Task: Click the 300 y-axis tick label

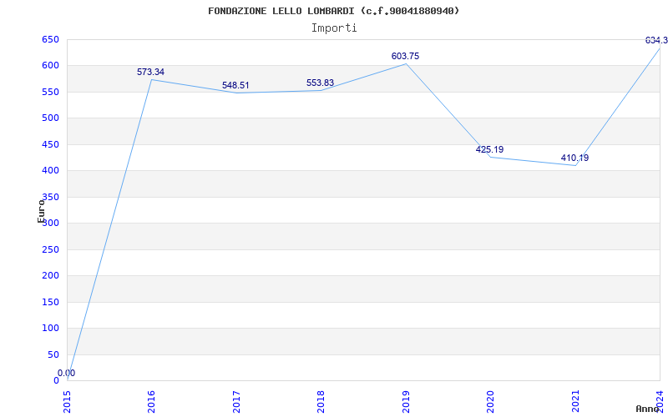Action: tap(50, 224)
